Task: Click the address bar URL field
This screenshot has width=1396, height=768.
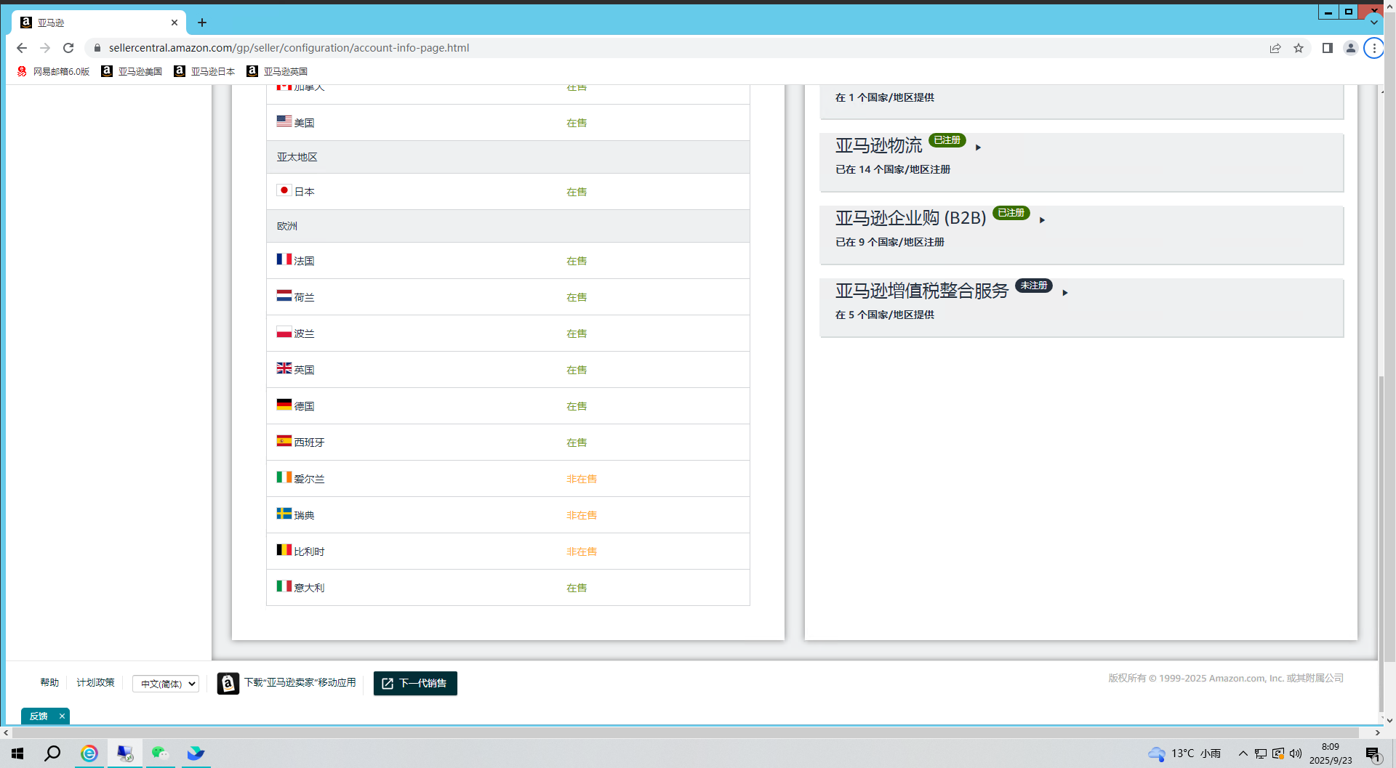Action: (x=509, y=48)
